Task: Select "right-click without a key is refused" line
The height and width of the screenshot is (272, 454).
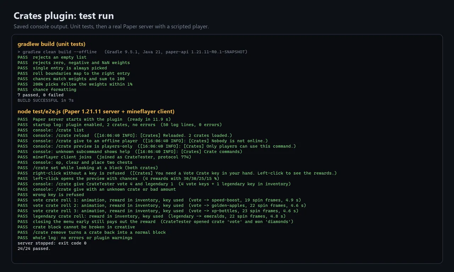Action: click(177, 173)
